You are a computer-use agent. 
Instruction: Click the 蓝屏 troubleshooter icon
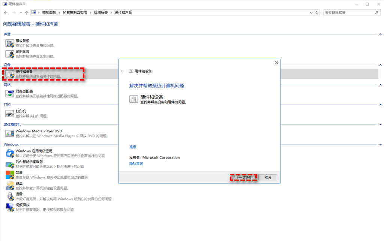point(9,175)
